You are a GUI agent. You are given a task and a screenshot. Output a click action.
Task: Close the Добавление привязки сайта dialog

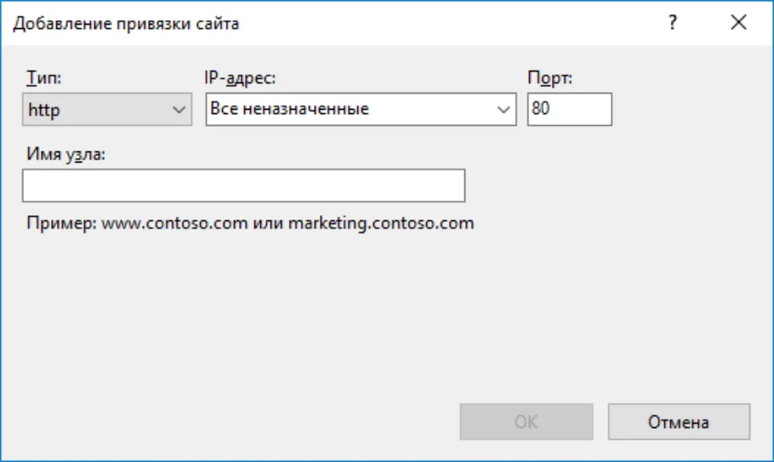[738, 23]
